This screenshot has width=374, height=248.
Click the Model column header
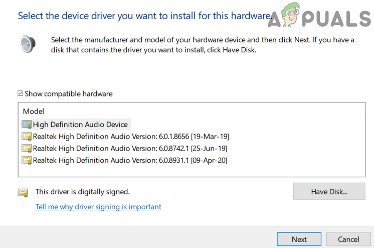pos(34,111)
